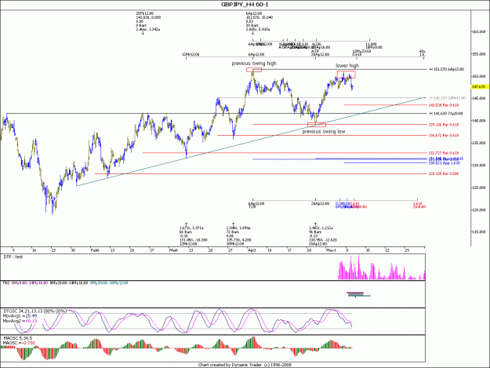This screenshot has height=368, width=490.
Task: Click the 135.730, 4.280 swing data text
Action: pyautogui.click(x=239, y=240)
